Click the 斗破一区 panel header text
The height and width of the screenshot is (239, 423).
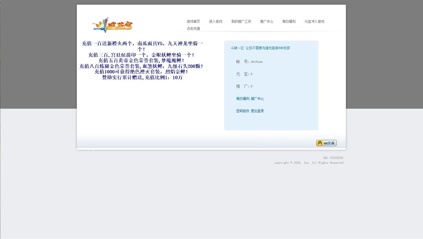(x=237, y=48)
